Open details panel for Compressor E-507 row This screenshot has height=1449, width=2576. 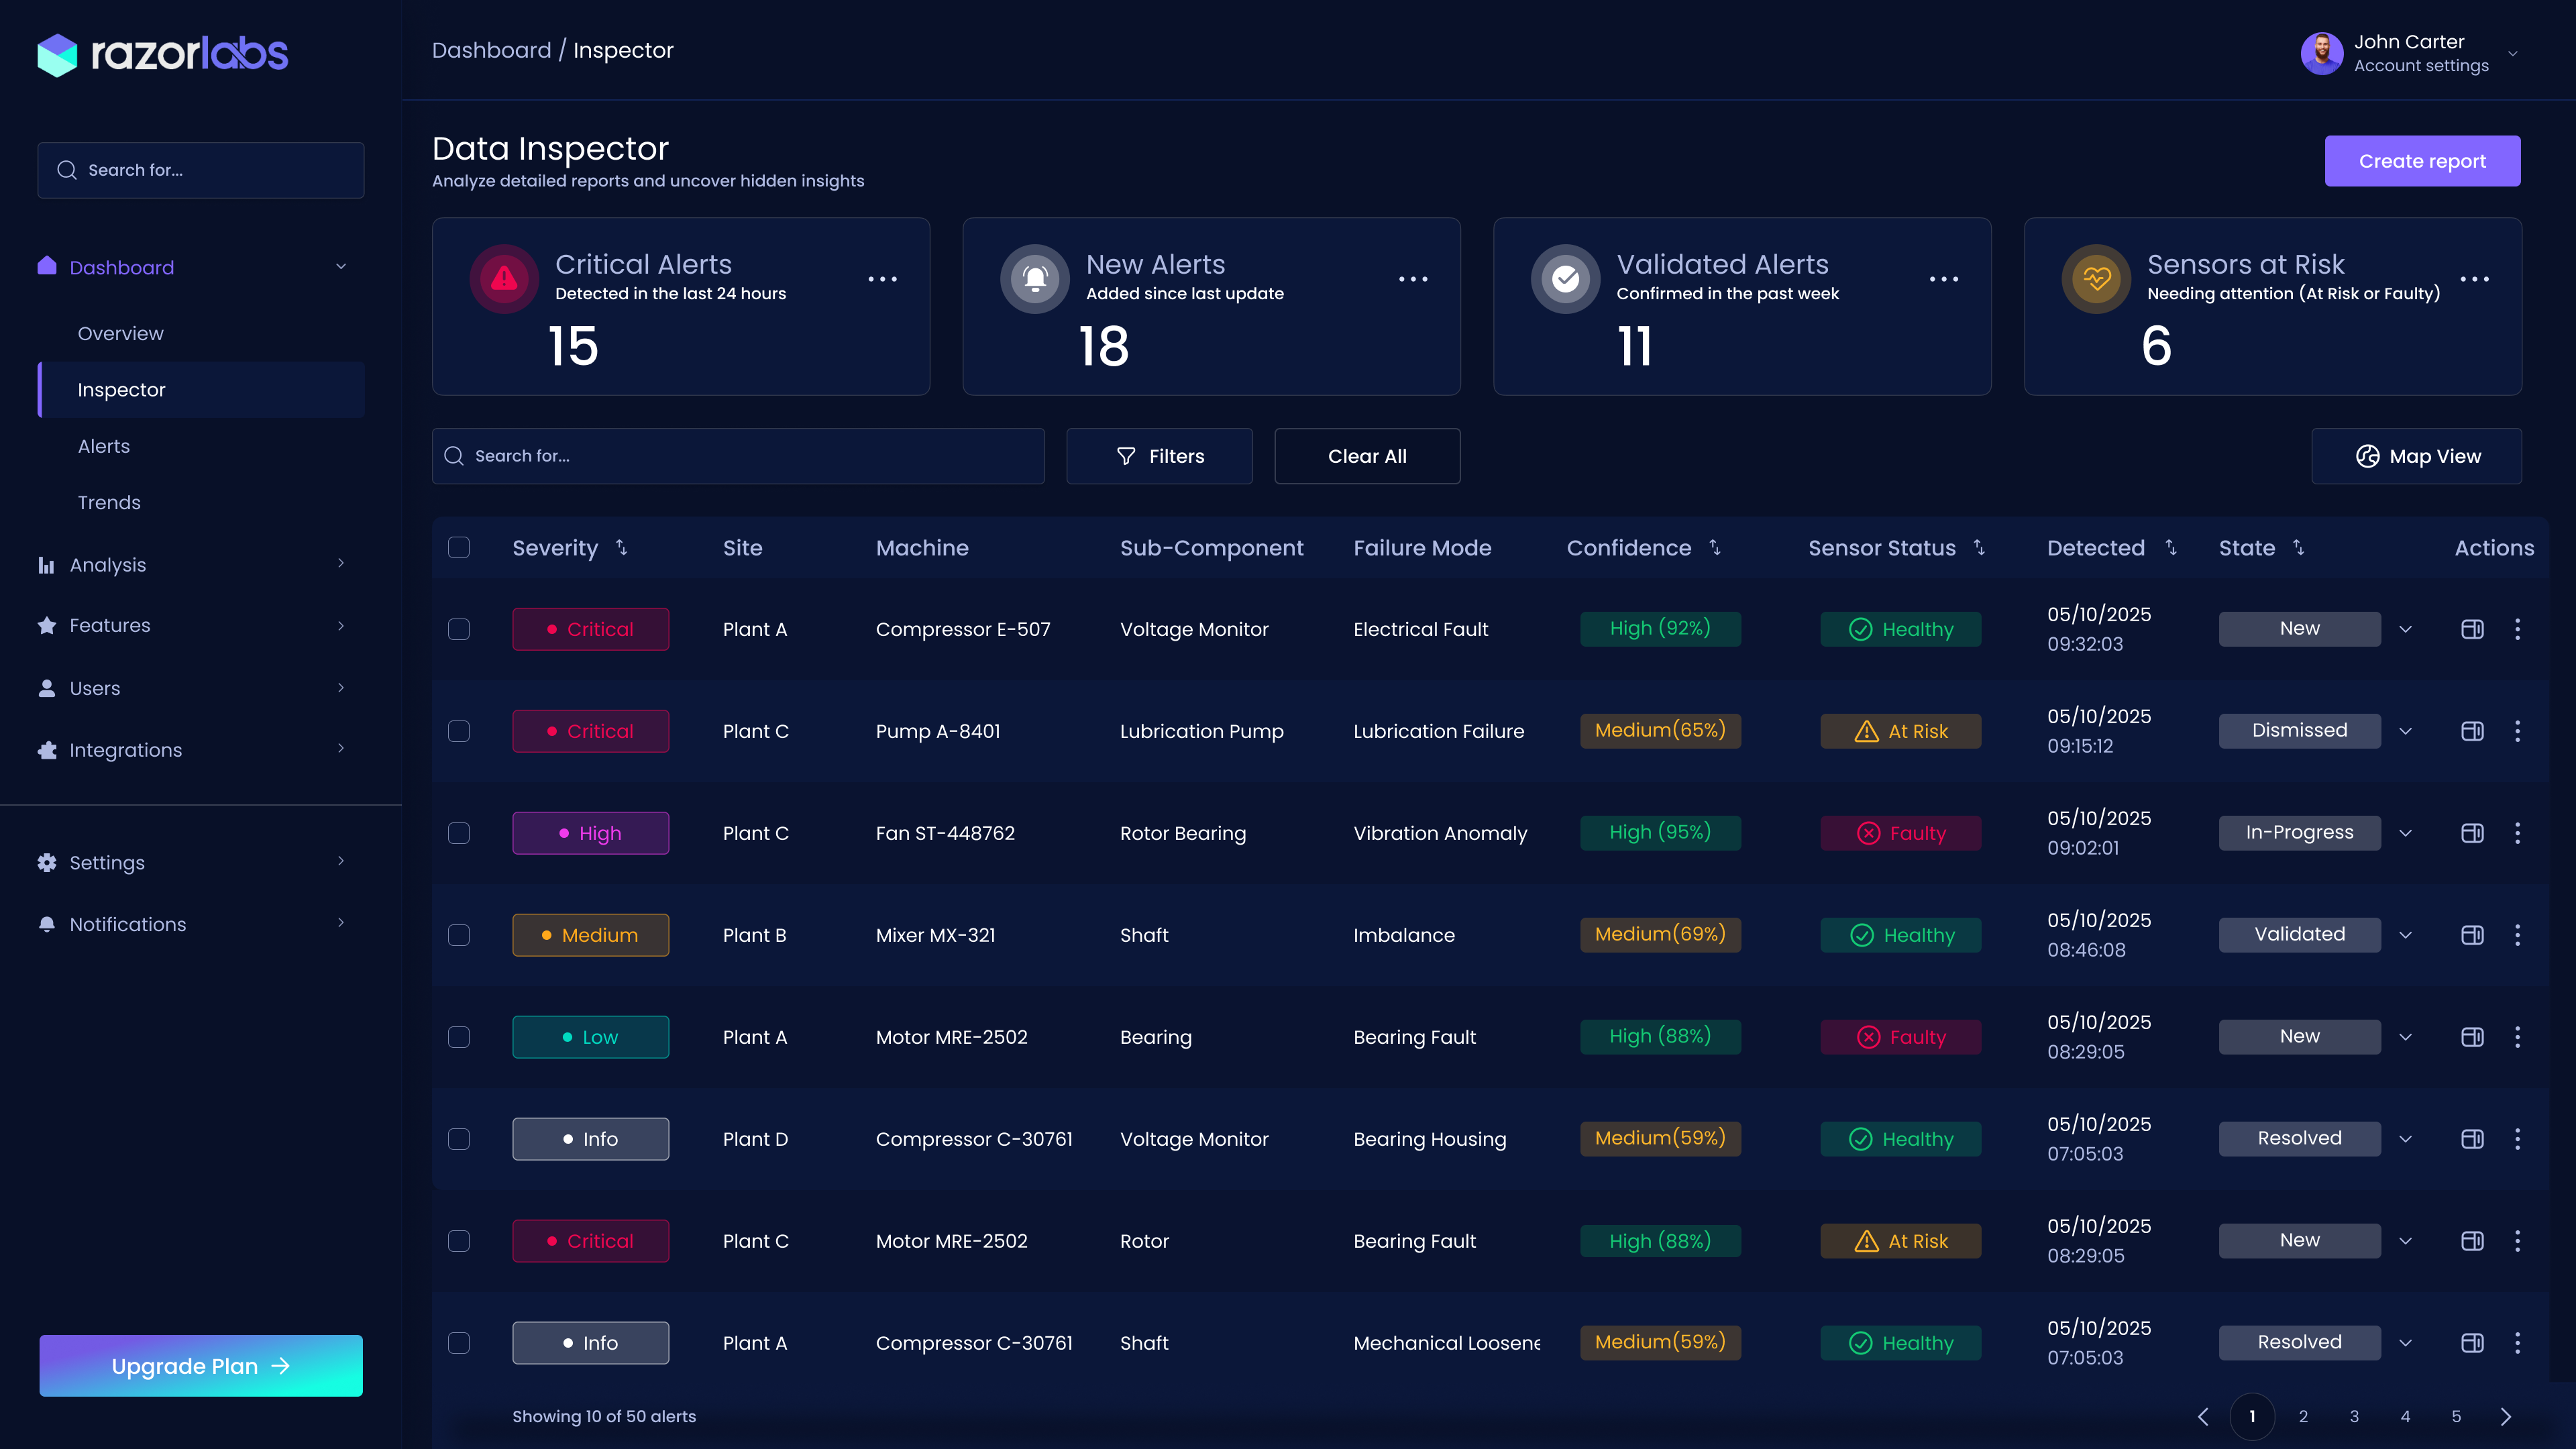coord(2472,629)
